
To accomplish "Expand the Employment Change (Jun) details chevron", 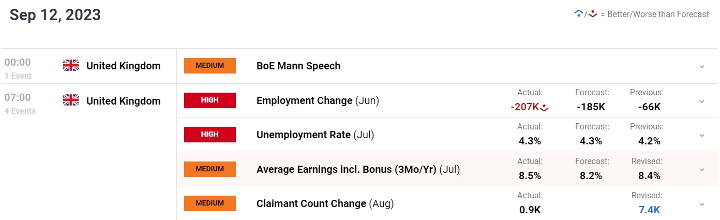I will point(702,101).
